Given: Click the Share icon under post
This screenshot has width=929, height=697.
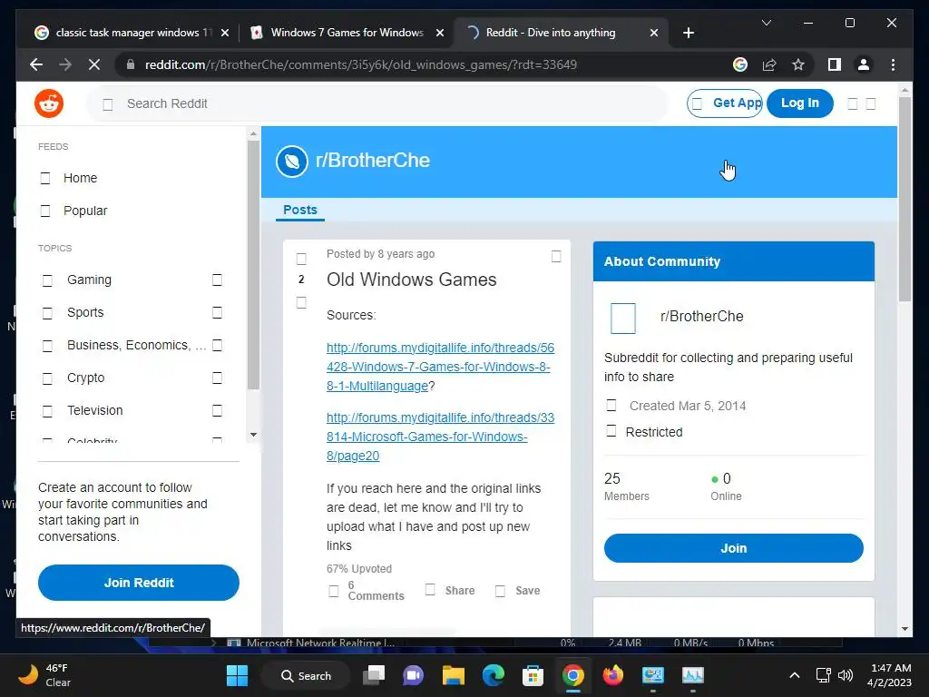Looking at the screenshot, I should (430, 590).
